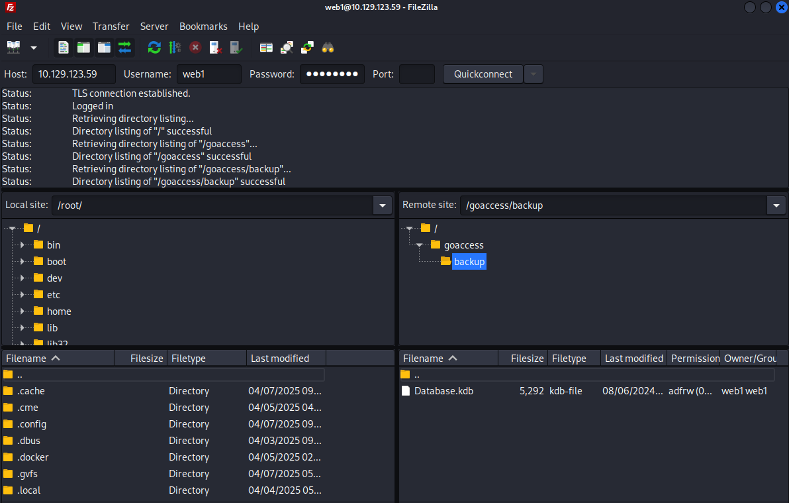The height and width of the screenshot is (503, 789).
Task: Select Database.kdb remote file
Action: pos(588,391)
